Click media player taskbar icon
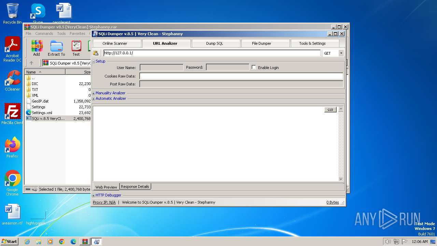 tap(50, 242)
